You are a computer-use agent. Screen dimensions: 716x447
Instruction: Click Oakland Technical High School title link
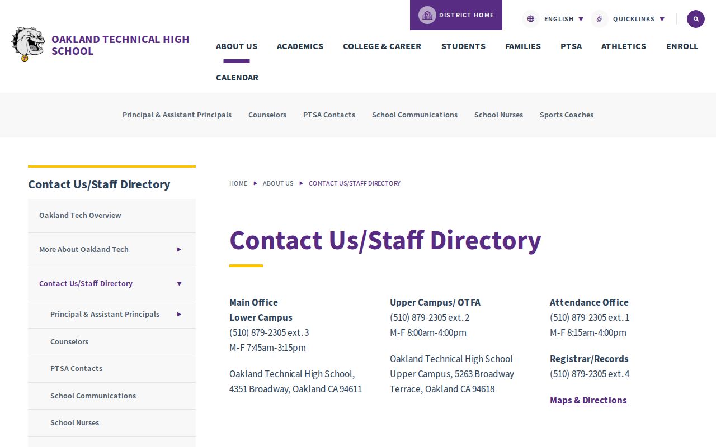(x=120, y=45)
